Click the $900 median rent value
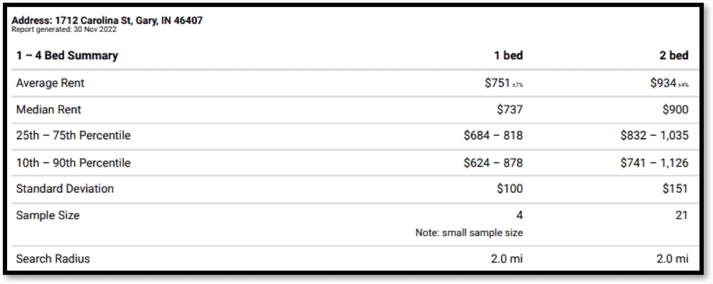Screen dimensions: 713x284 point(675,110)
